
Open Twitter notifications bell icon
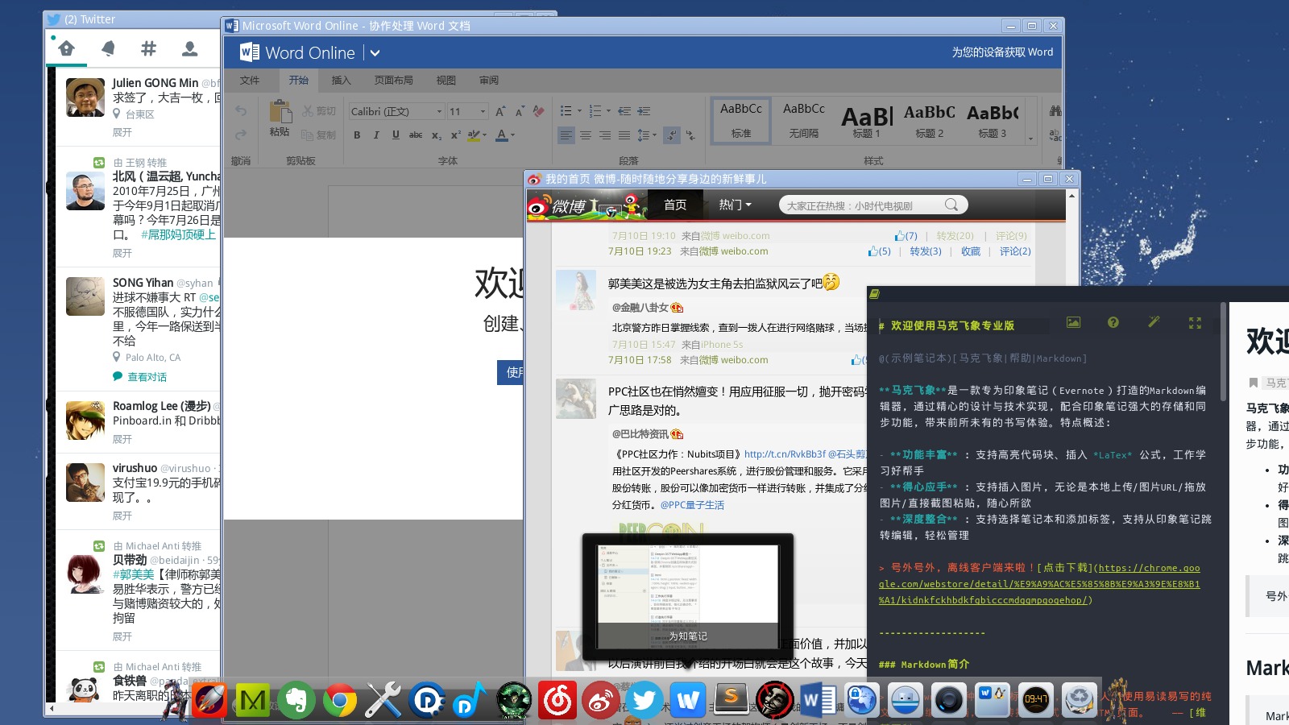(107, 48)
